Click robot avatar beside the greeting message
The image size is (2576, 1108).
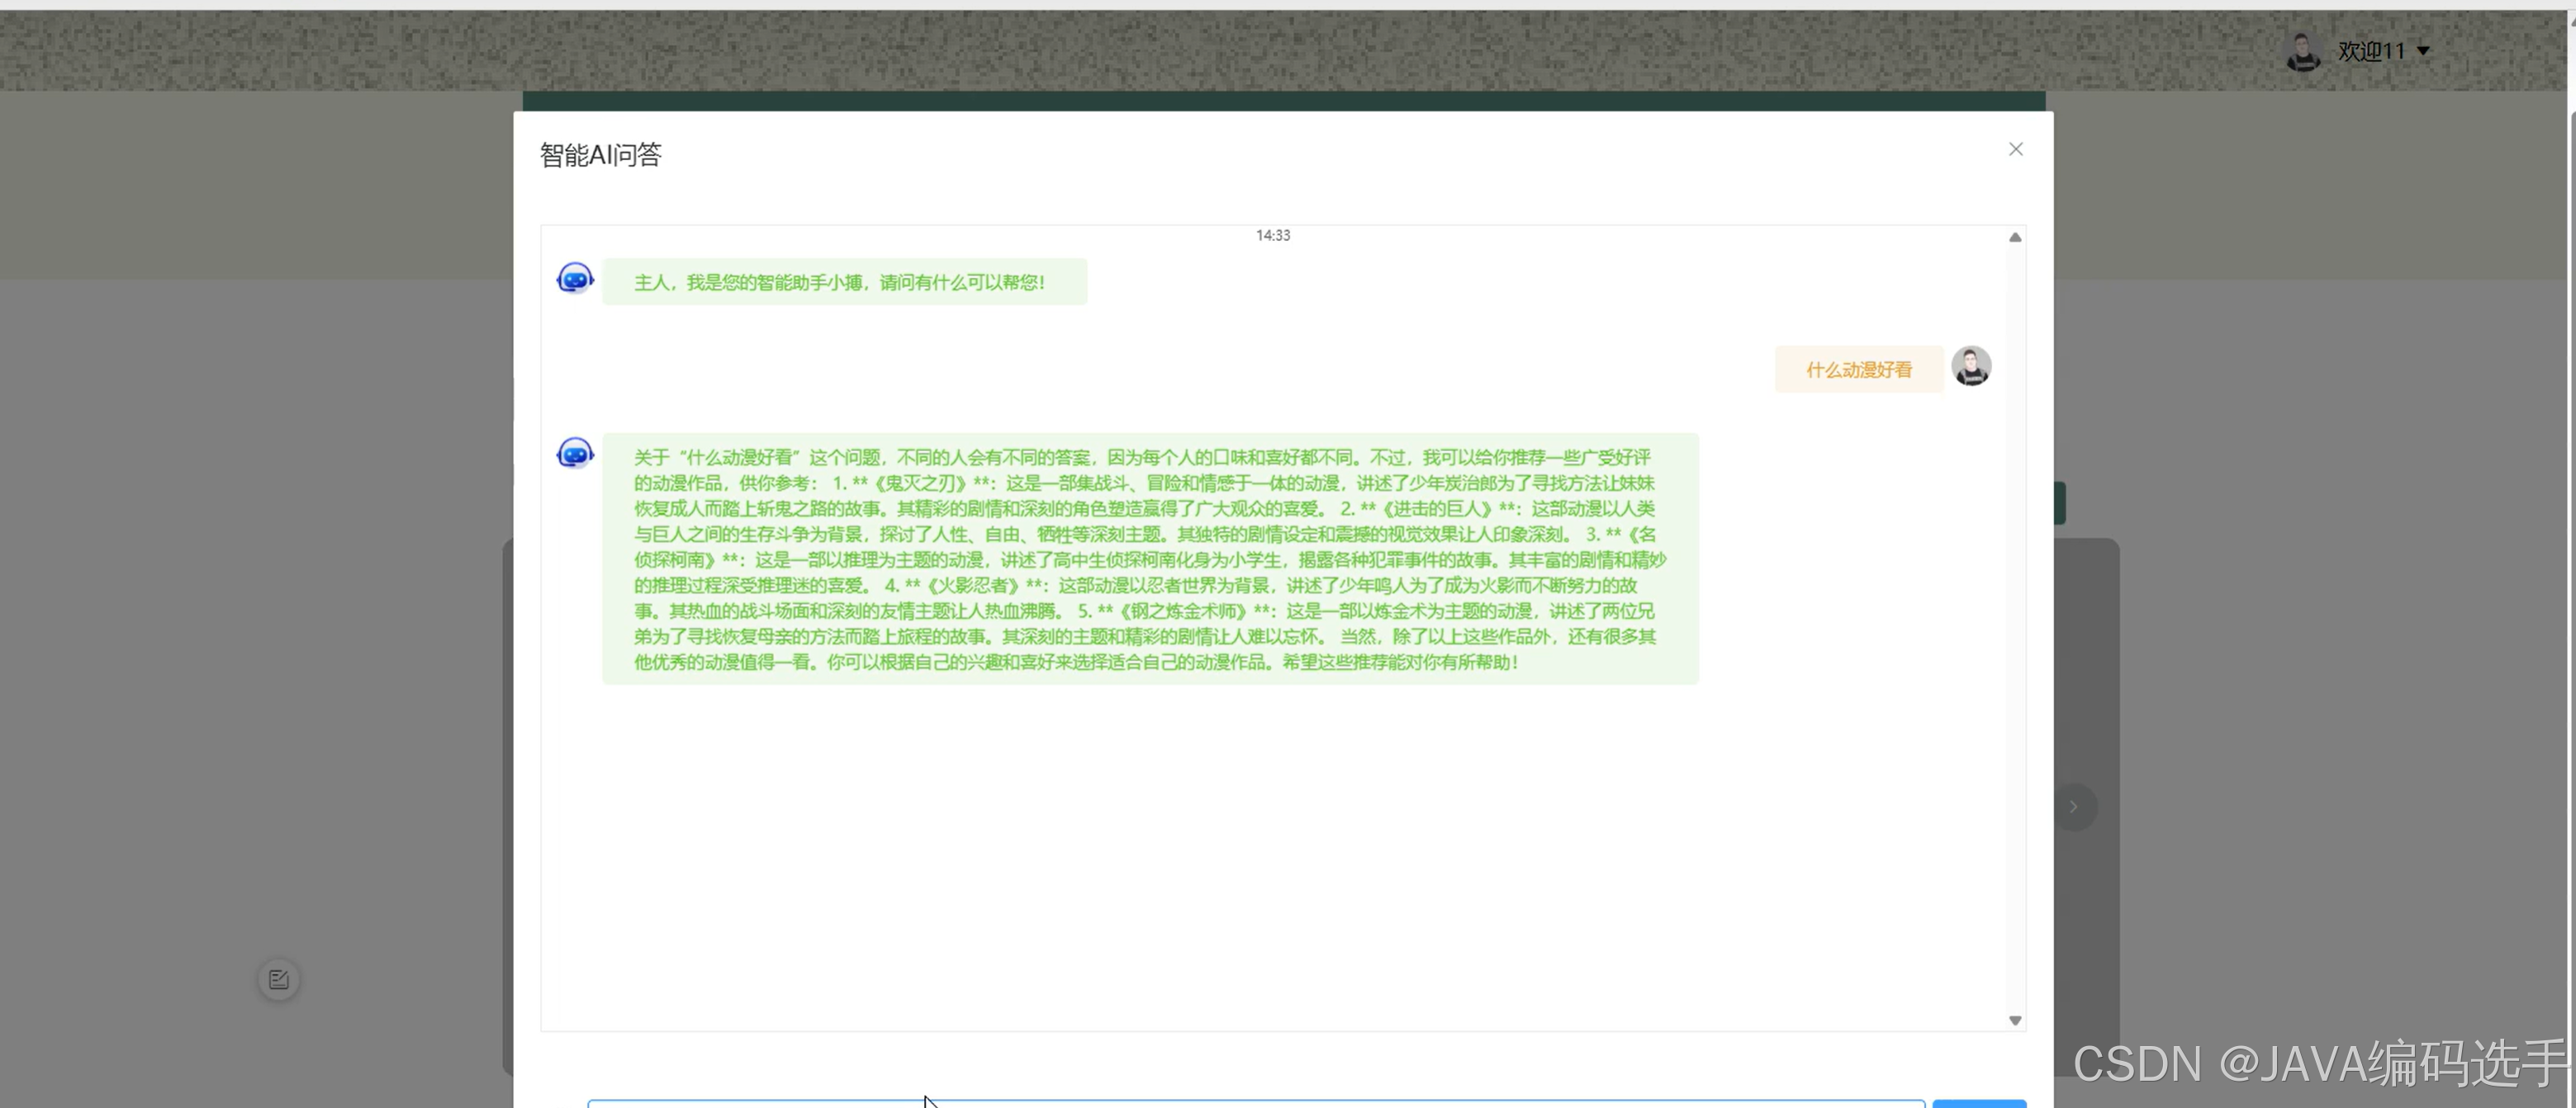[575, 279]
